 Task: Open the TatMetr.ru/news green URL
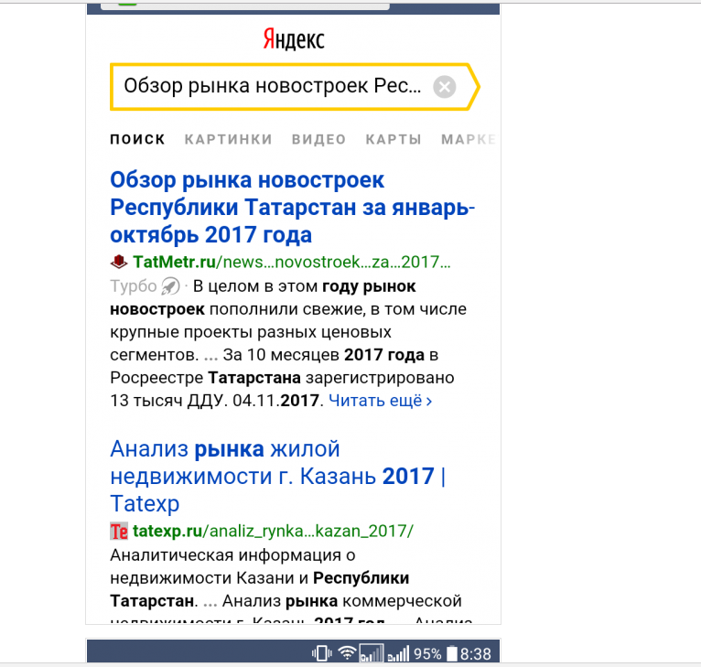tap(292, 262)
